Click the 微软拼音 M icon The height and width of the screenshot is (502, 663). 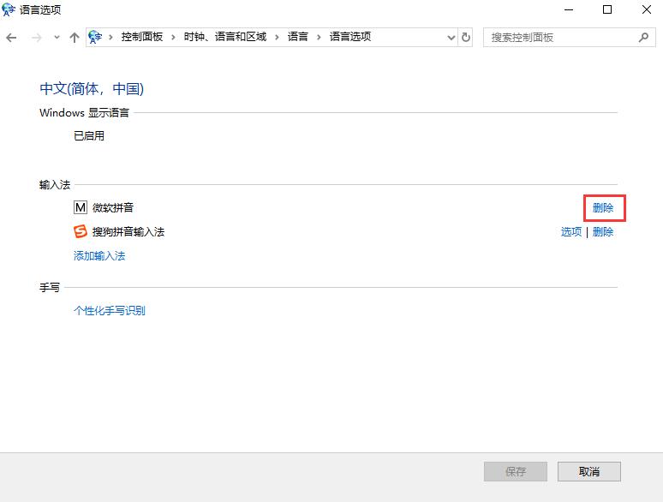pyautogui.click(x=81, y=207)
